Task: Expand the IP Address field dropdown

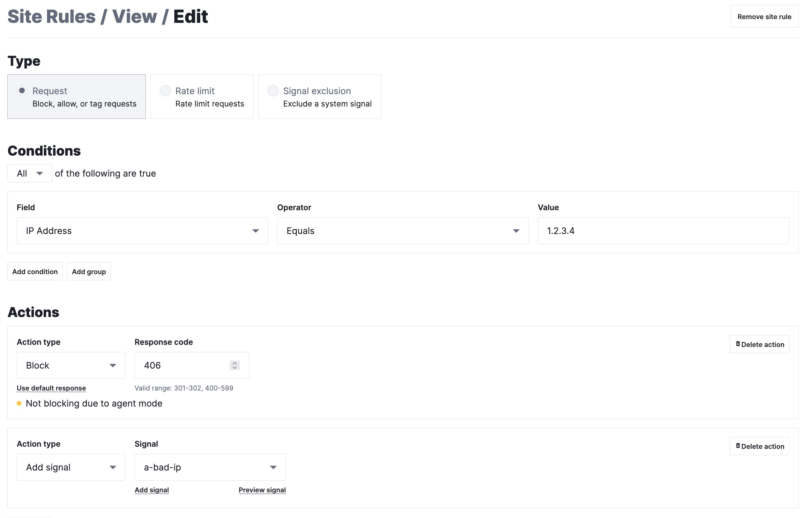Action: pyautogui.click(x=142, y=231)
